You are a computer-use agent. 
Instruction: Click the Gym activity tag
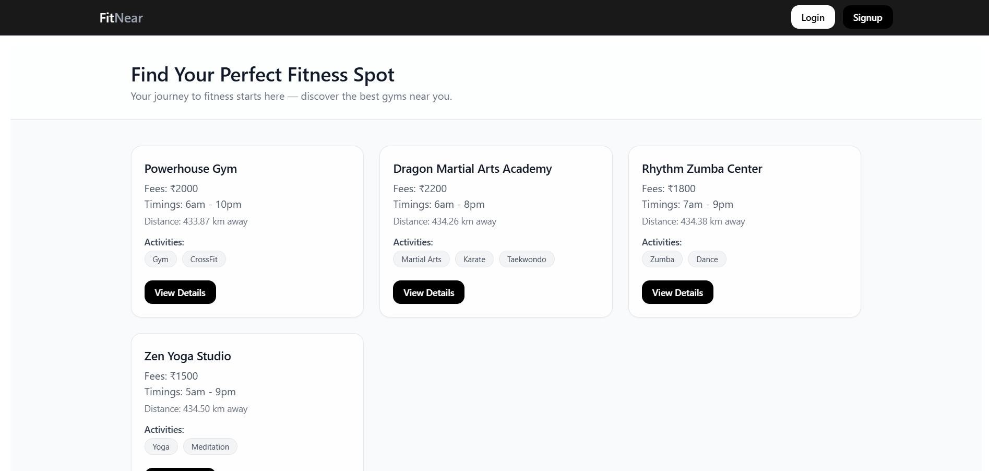160,260
